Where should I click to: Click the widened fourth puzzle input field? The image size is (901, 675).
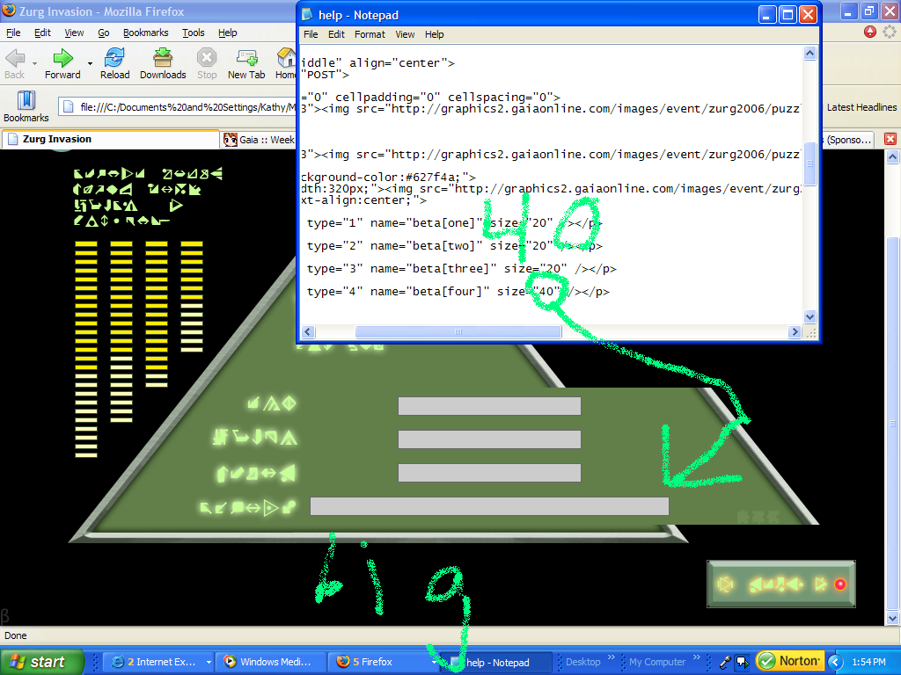click(489, 506)
